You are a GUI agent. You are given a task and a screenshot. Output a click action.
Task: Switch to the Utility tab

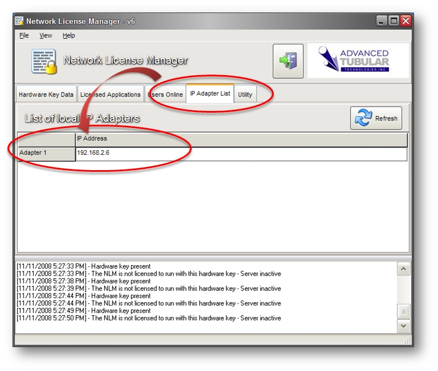(245, 94)
